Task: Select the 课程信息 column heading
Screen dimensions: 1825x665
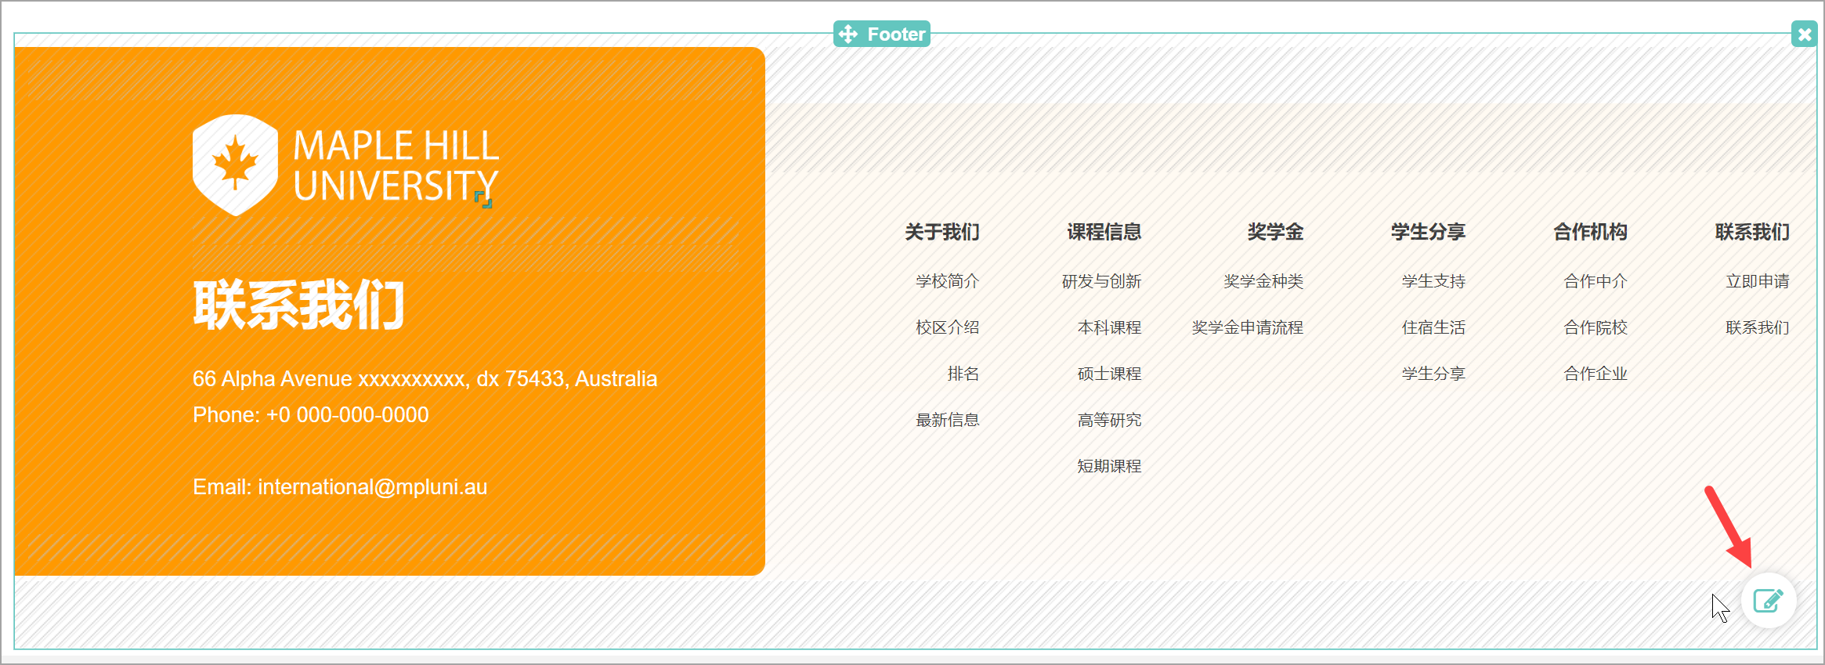Action: [x=1104, y=232]
